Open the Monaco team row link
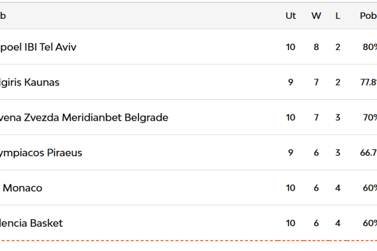Screen dimensions: 377x251 tap(22, 188)
